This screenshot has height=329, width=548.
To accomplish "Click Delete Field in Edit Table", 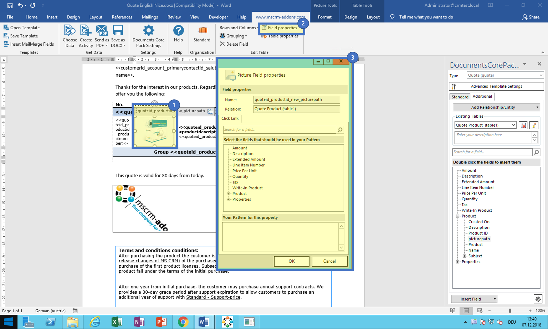I will 234,44.
